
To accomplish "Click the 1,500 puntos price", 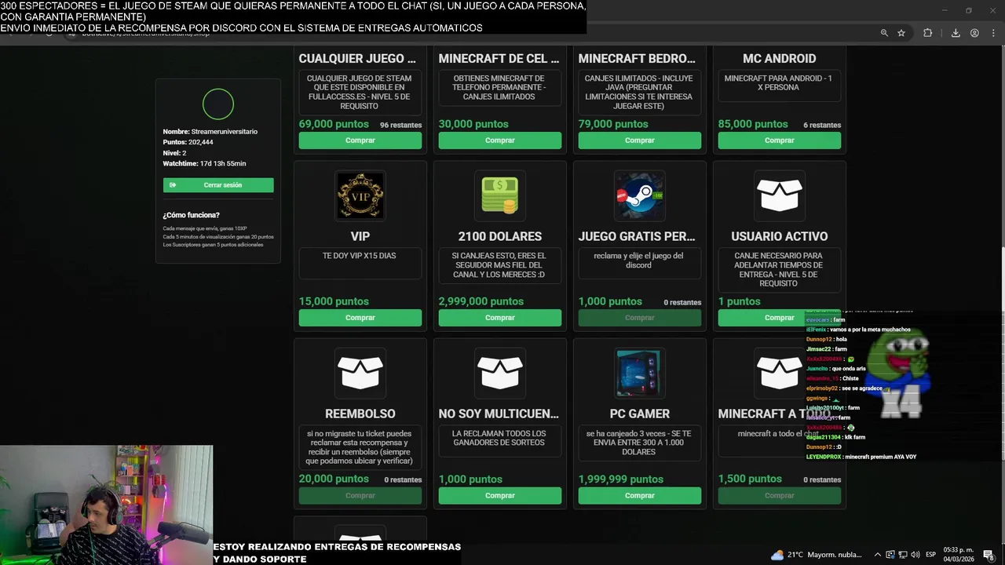I will pos(750,479).
